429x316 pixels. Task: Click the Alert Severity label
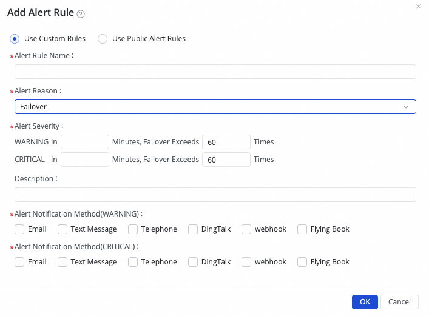[x=39, y=126]
